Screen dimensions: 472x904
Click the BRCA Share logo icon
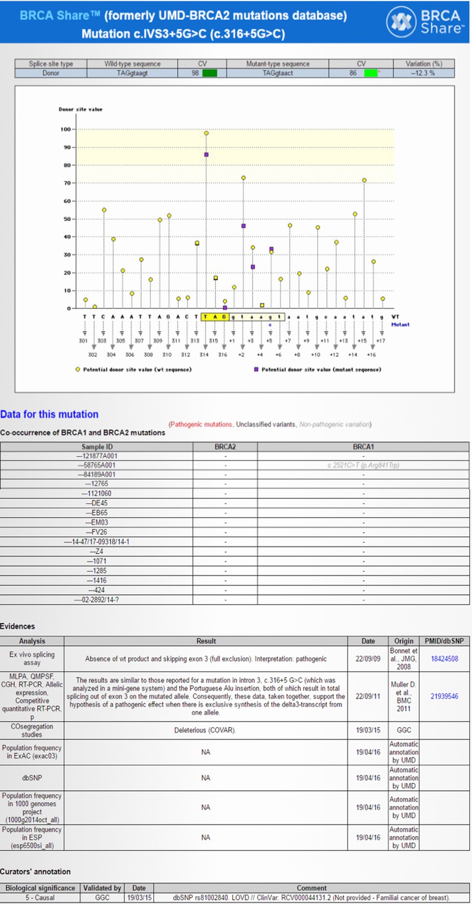pos(401,21)
